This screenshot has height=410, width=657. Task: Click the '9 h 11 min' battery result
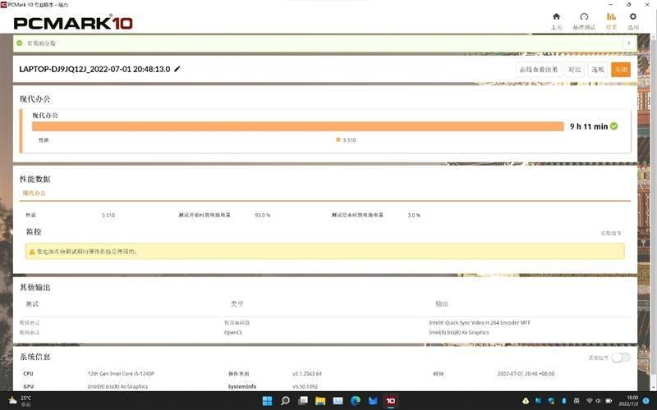click(588, 126)
